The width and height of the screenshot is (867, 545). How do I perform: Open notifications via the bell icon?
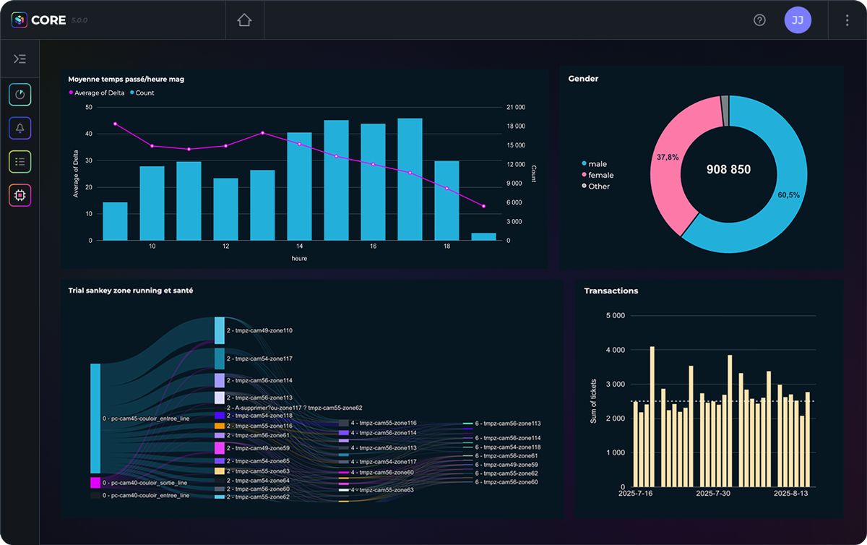[x=20, y=128]
